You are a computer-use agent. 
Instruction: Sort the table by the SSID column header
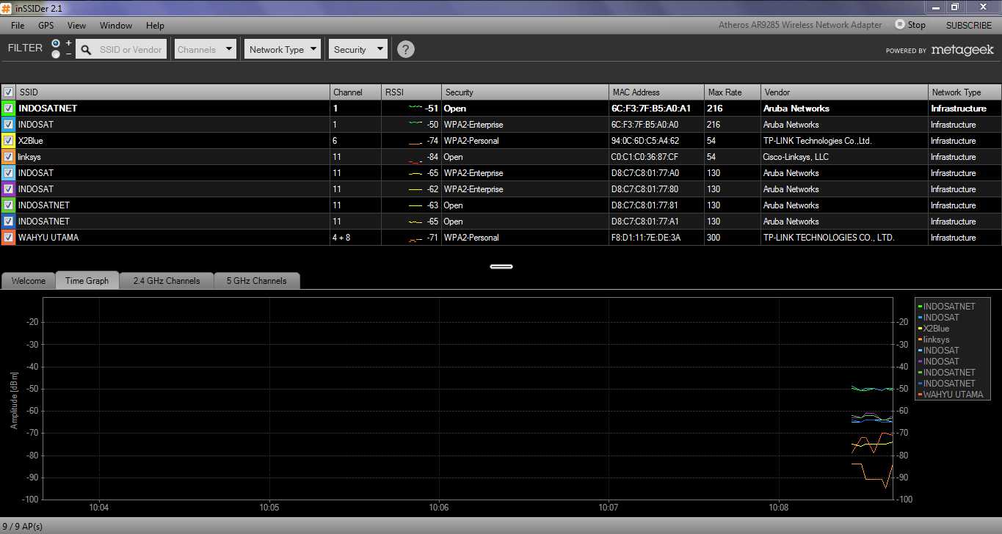(173, 92)
